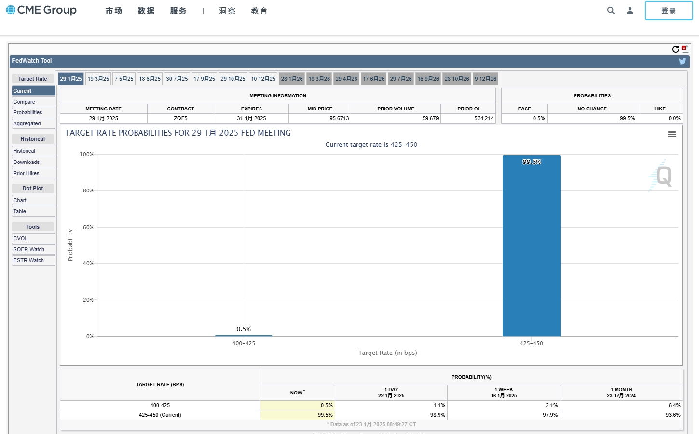Click the 1 MONTH column header
Viewport: 699px width, 434px height.
[621, 393]
